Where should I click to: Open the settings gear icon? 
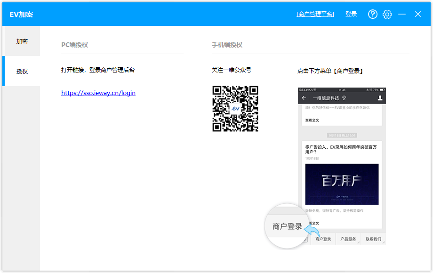(387, 14)
